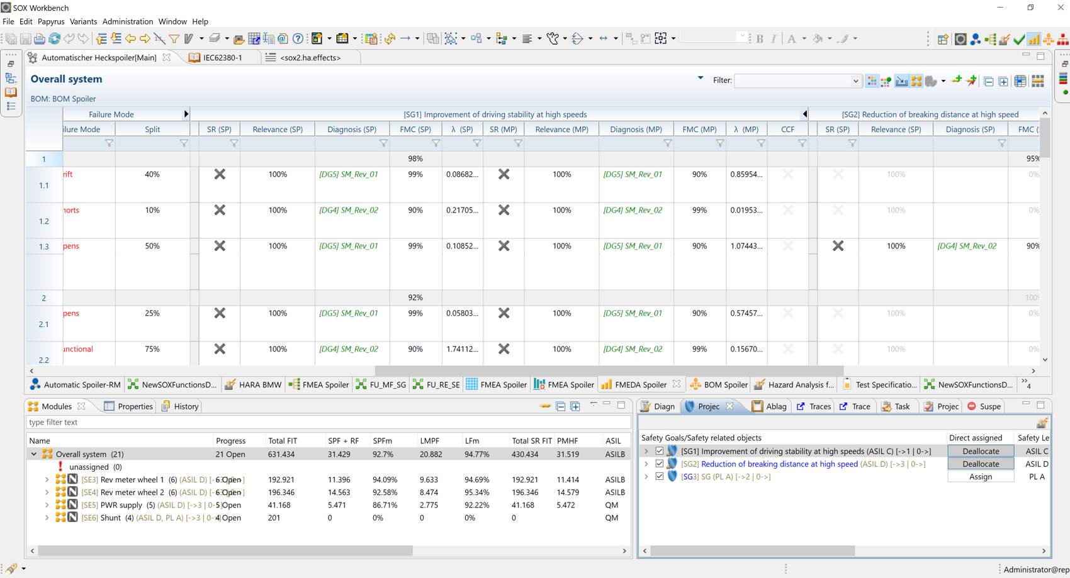Toggle the SG2 safety goal checkbox

(x=659, y=464)
